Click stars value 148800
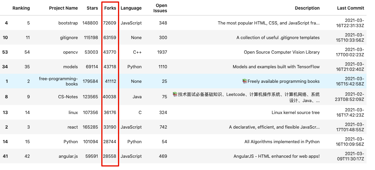 pyautogui.click(x=90, y=23)
